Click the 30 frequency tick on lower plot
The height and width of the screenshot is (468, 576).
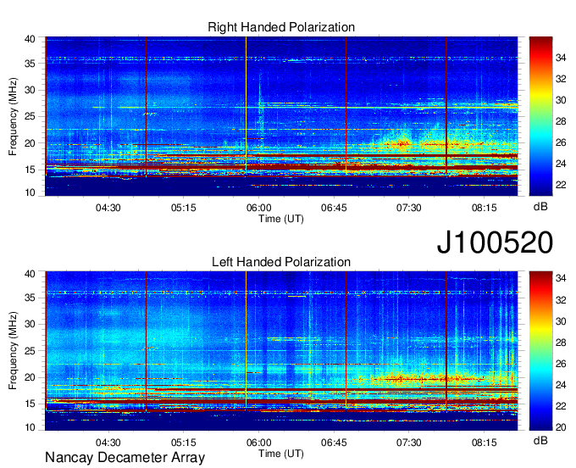pyautogui.click(x=30, y=324)
